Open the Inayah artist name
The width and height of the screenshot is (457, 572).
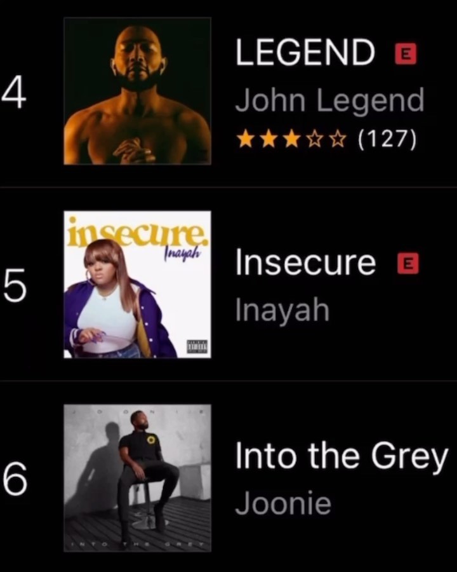282,310
